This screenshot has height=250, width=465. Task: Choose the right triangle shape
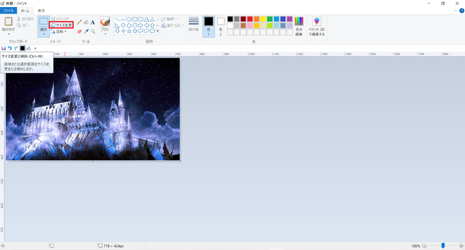[117, 25]
